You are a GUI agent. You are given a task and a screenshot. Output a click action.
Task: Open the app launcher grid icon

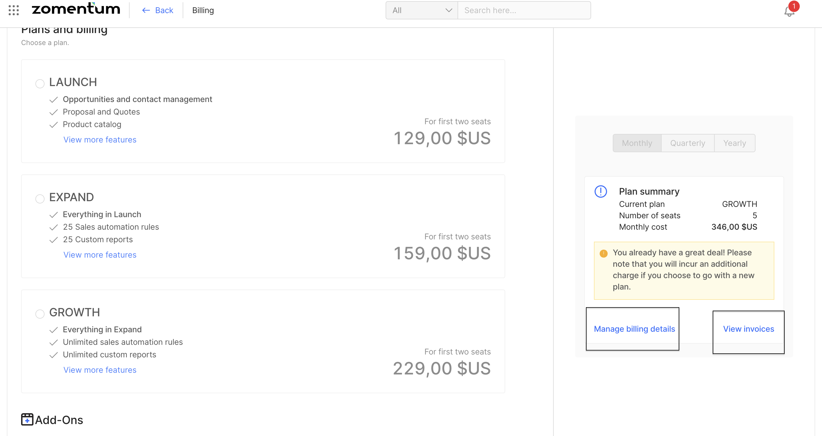click(14, 10)
